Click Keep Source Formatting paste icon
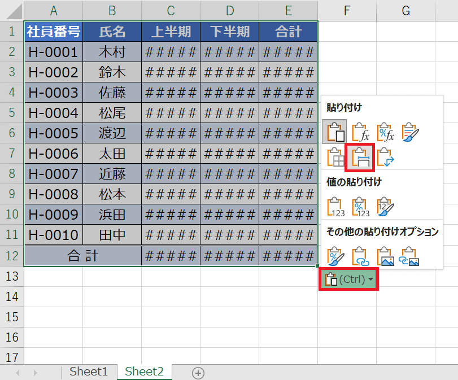458x380 pixels. pos(409,132)
